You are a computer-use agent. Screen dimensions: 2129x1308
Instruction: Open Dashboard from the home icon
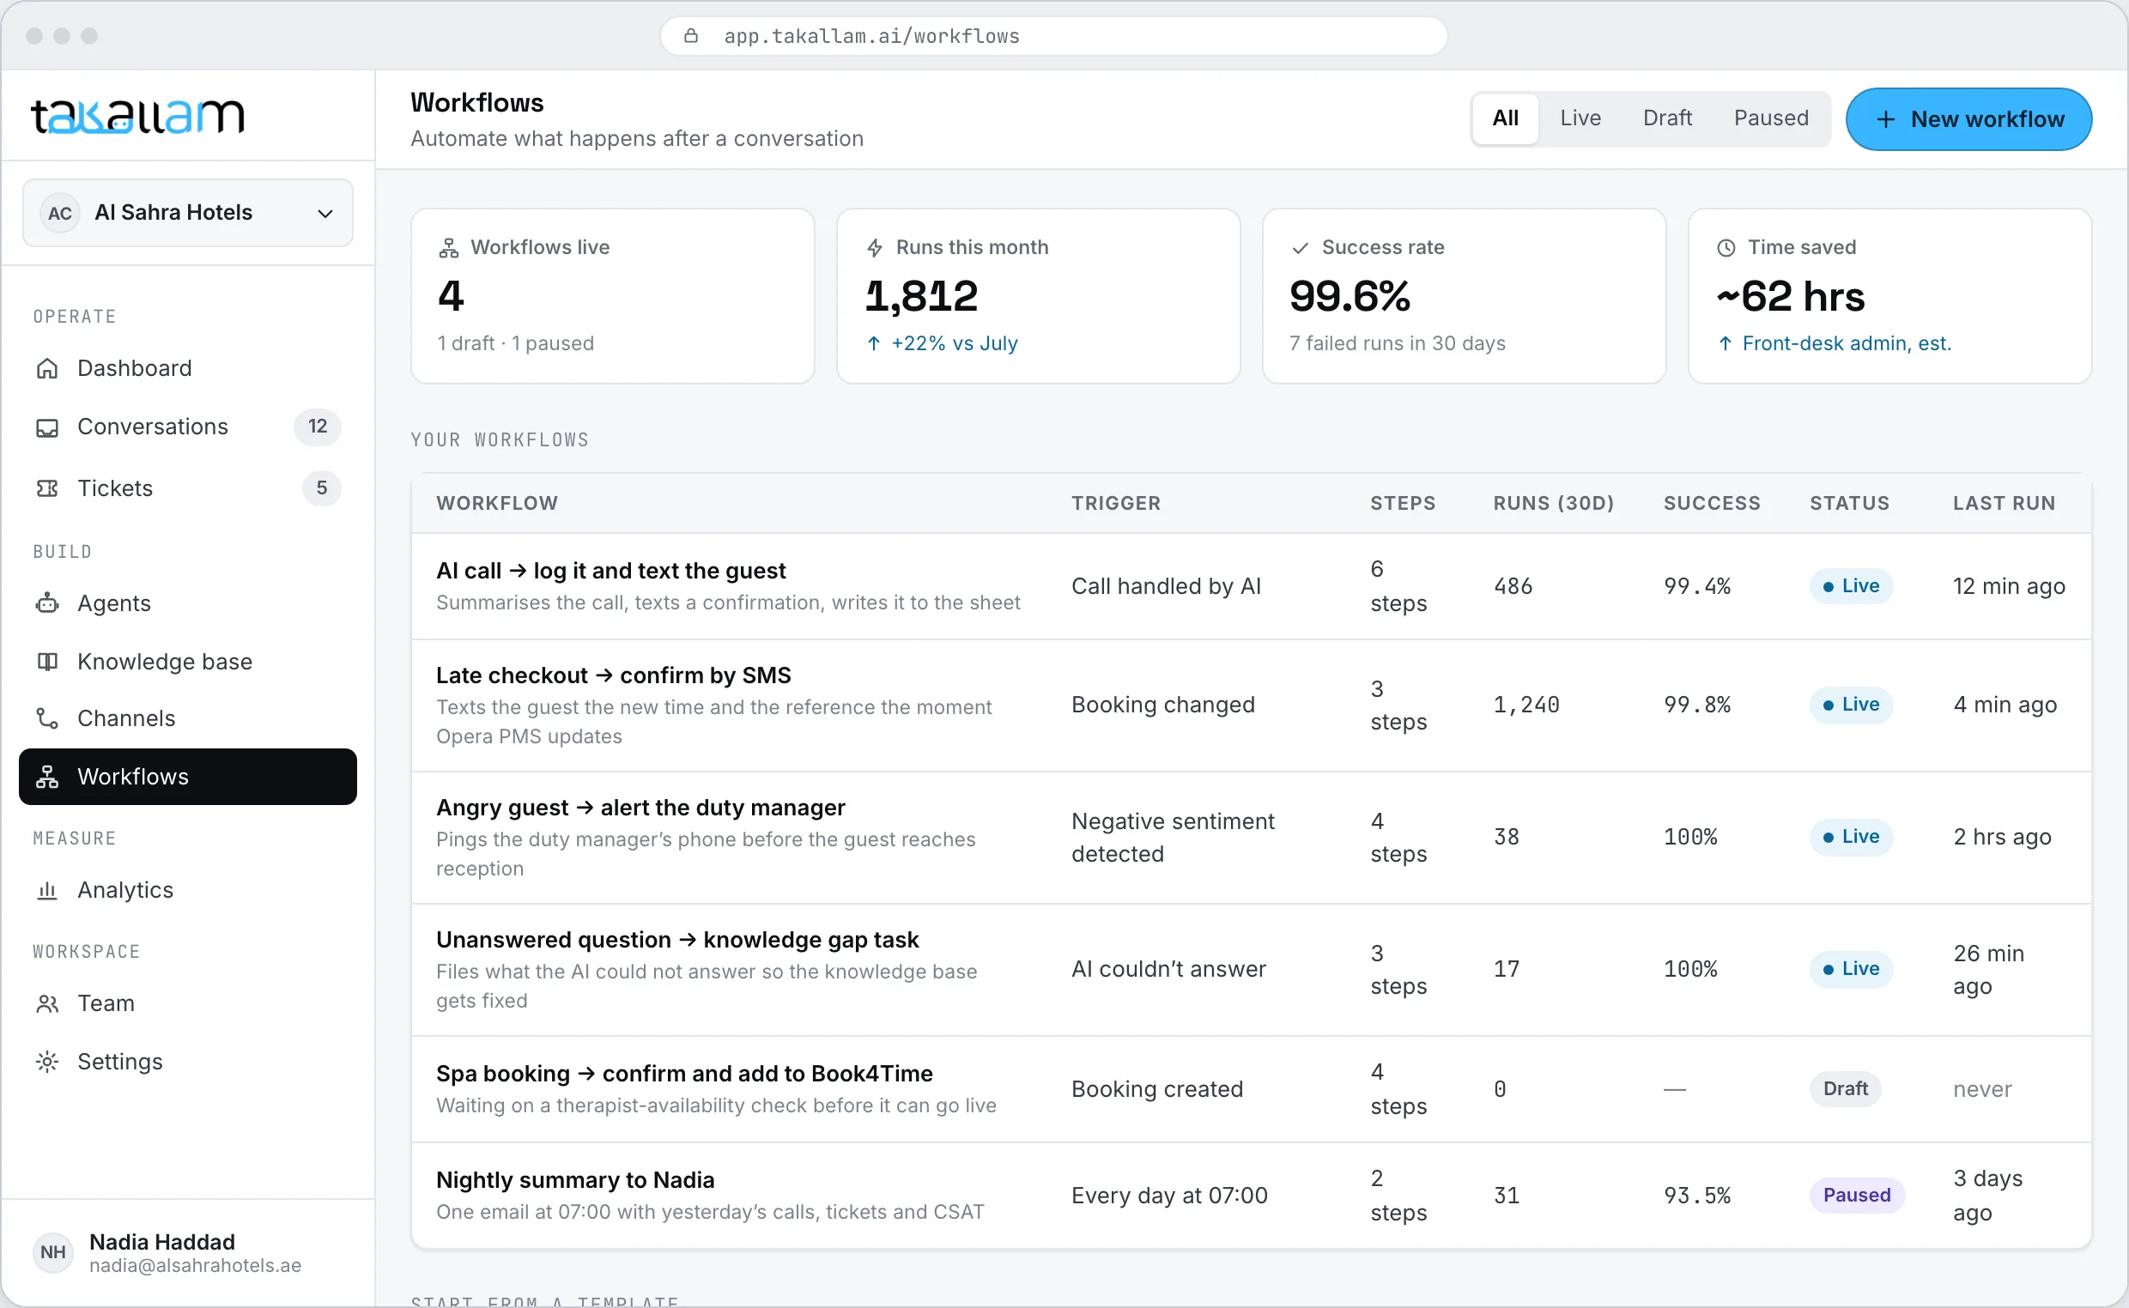pyautogui.click(x=46, y=368)
